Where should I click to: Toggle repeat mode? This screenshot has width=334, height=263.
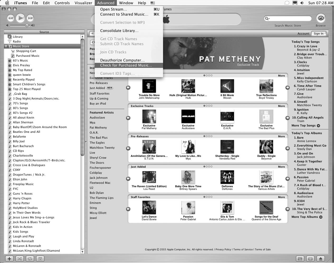(x=30, y=259)
